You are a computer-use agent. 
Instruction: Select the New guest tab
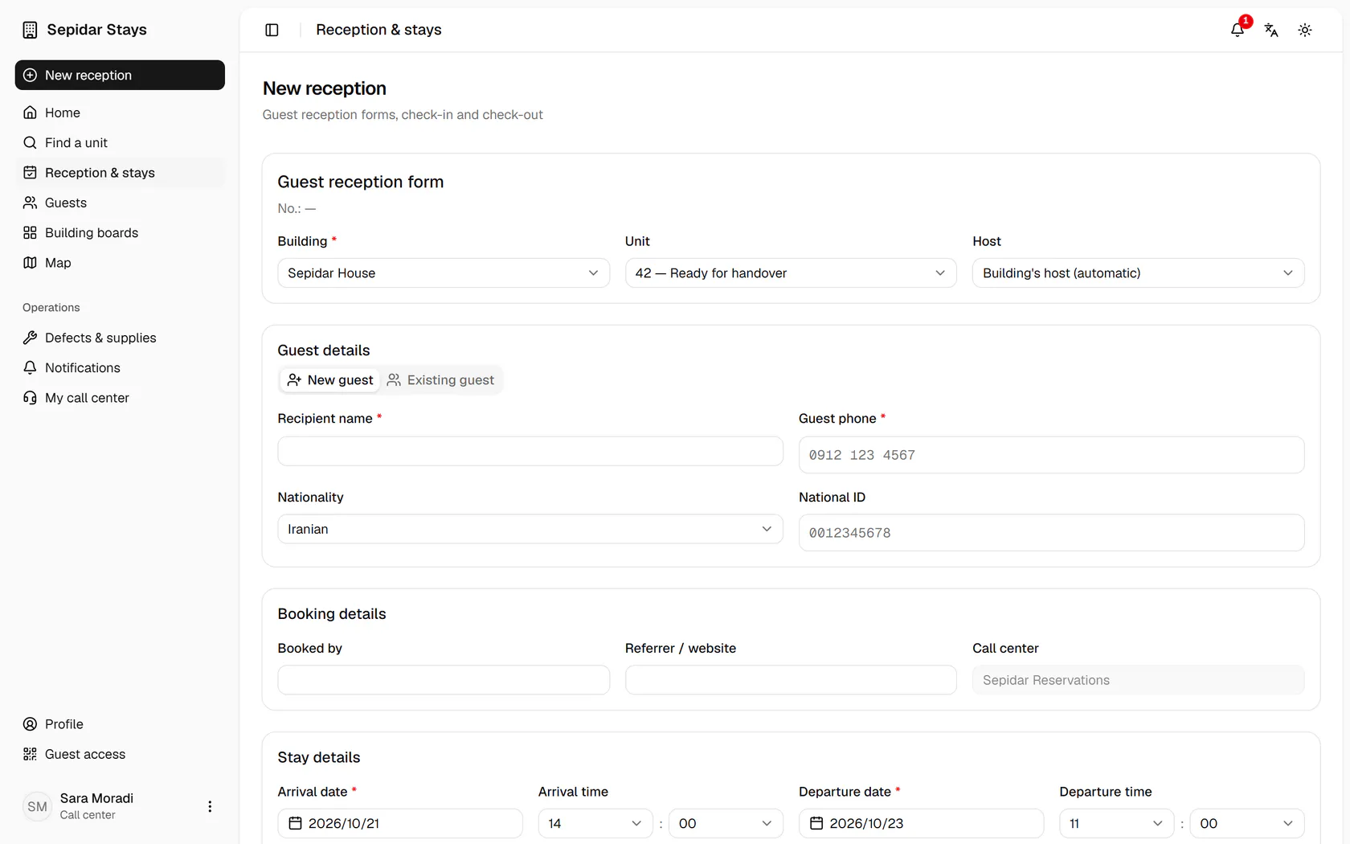(x=330, y=380)
